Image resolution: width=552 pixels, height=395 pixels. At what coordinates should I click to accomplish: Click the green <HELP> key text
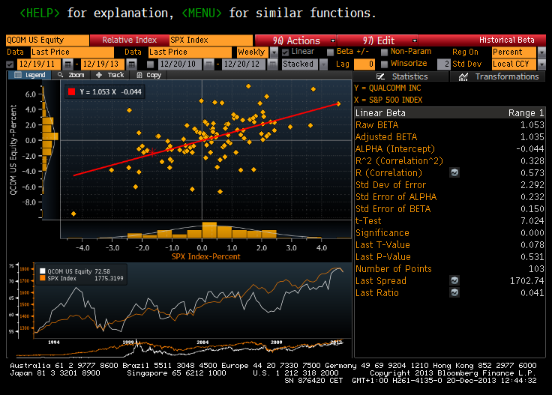40,13
